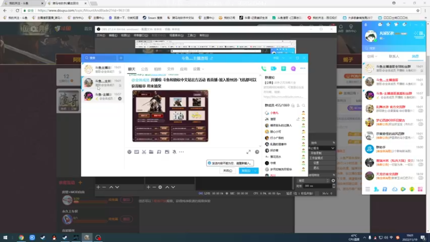Open message history clock icon
This screenshot has height=242, width=430.
[x=257, y=152]
